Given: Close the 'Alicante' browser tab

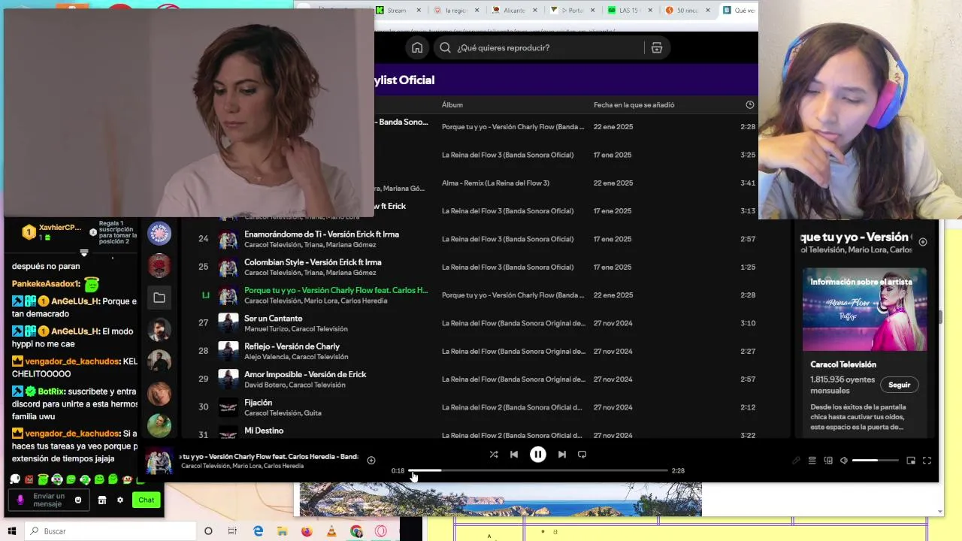Looking at the screenshot, I should tap(536, 11).
